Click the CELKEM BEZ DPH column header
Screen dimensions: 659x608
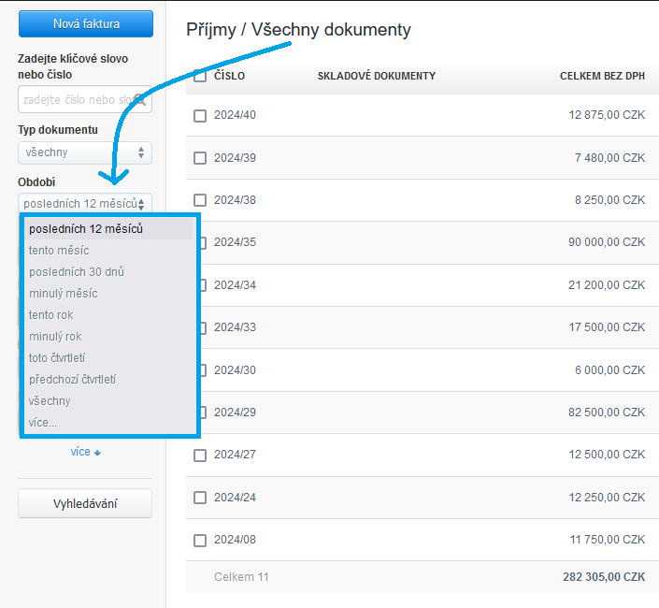coord(602,76)
